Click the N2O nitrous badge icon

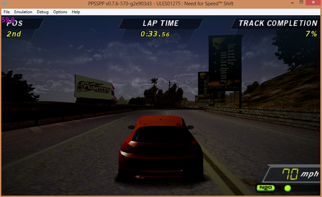[x=265, y=188]
